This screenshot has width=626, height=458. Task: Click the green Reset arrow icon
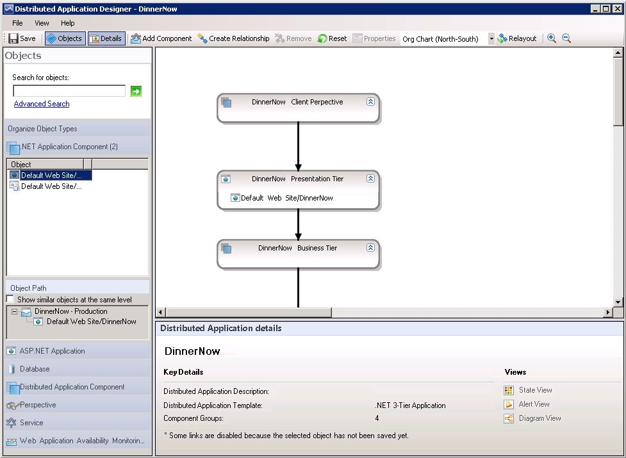pyautogui.click(x=322, y=38)
